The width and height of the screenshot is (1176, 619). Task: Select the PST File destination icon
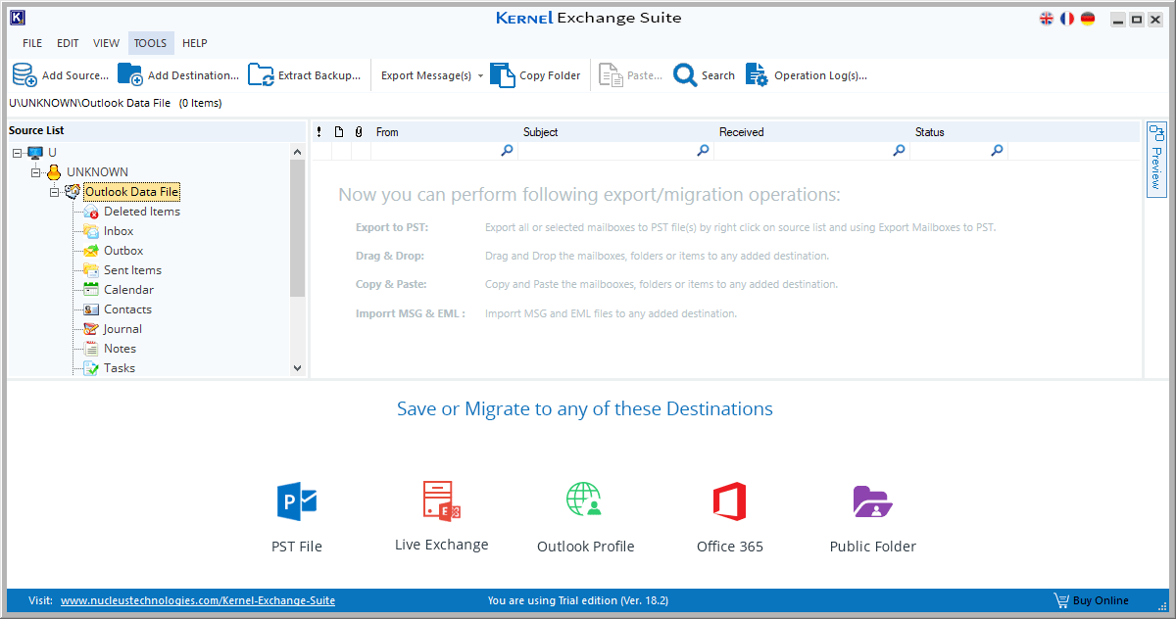[x=296, y=501]
